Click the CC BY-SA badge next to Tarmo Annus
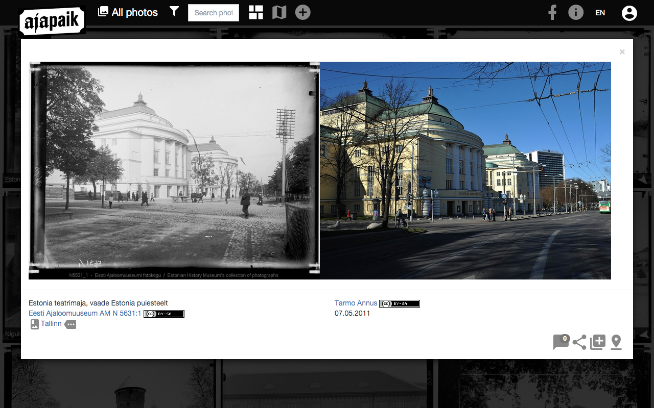Image resolution: width=654 pixels, height=408 pixels. pyautogui.click(x=400, y=303)
